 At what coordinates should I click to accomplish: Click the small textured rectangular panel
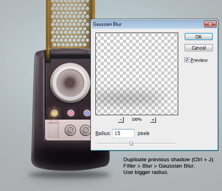coord(53,130)
